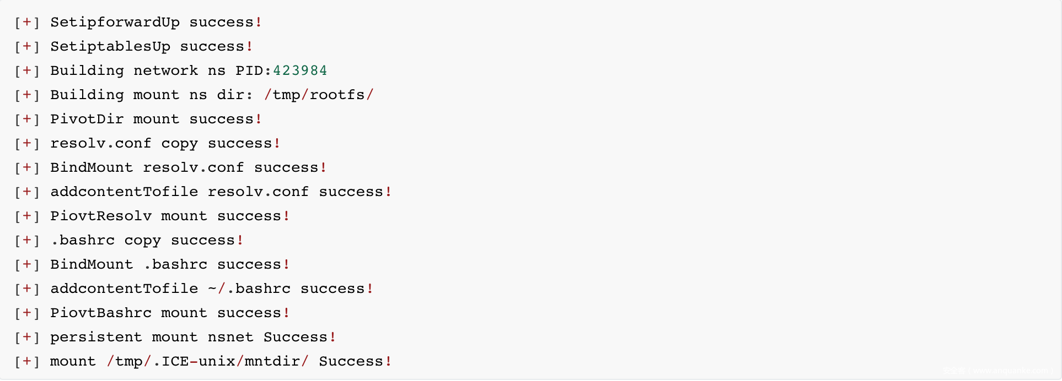Viewport: 1062px width, 381px height.
Task: Click the "SetiptablesUp success!" line
Action: (x=152, y=47)
